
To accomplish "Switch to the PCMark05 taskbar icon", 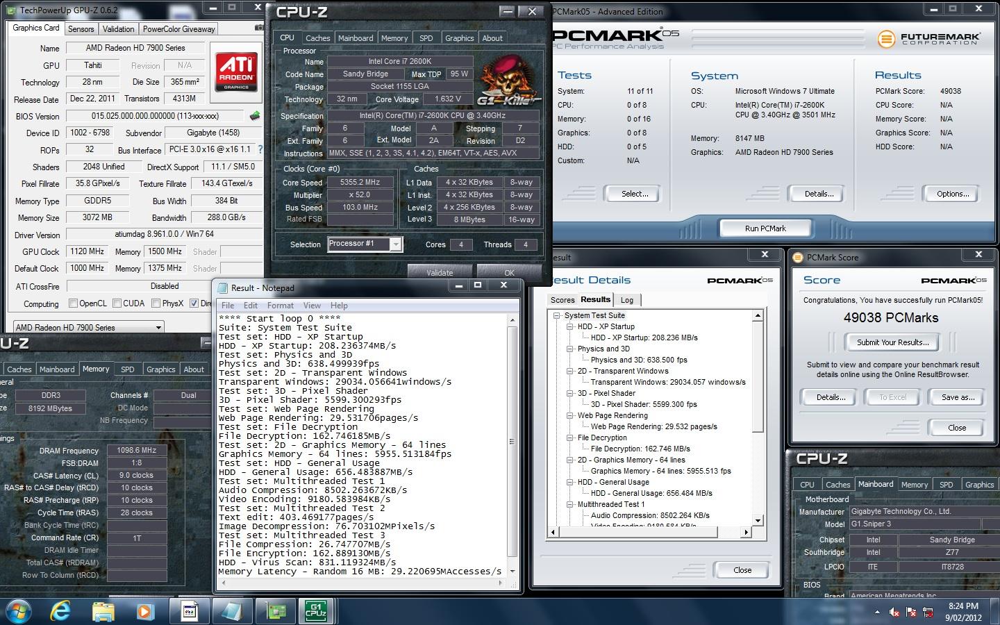I will tap(190, 611).
